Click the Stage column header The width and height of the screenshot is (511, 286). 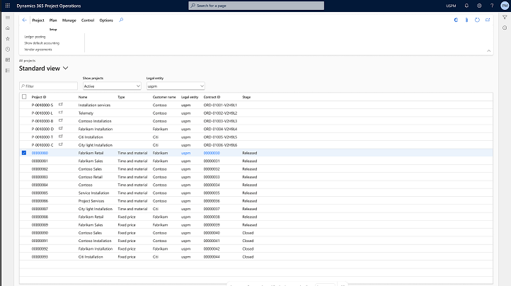(246, 97)
